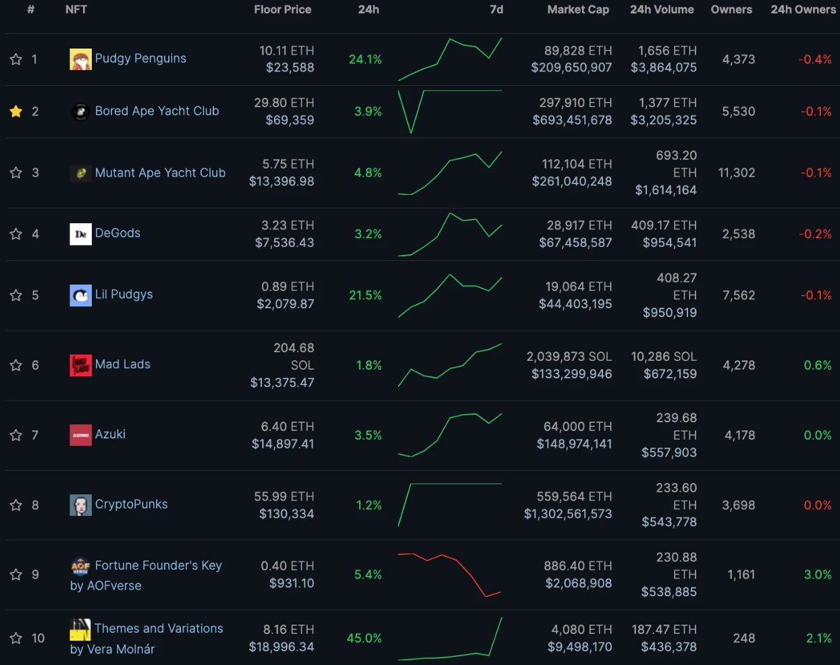Click Bored Ape floor price 29.80 ETH
Screen dimensions: 840x665
284,103
